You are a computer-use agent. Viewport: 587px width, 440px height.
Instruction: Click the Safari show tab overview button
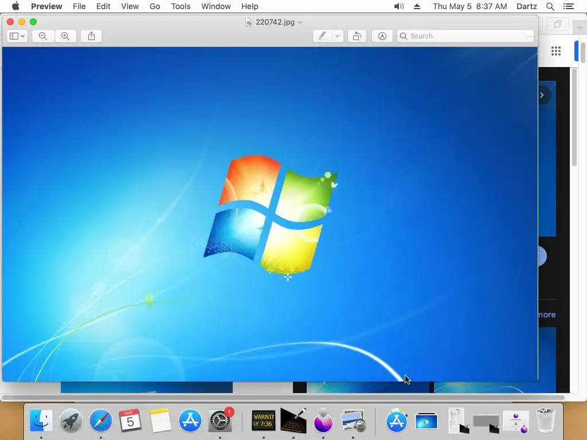(x=557, y=24)
